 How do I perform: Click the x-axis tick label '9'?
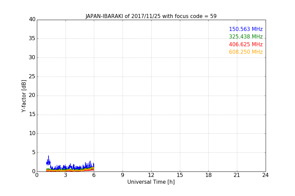point(123,175)
